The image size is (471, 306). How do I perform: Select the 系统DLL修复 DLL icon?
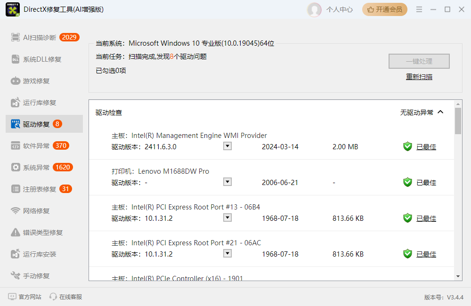(x=16, y=59)
